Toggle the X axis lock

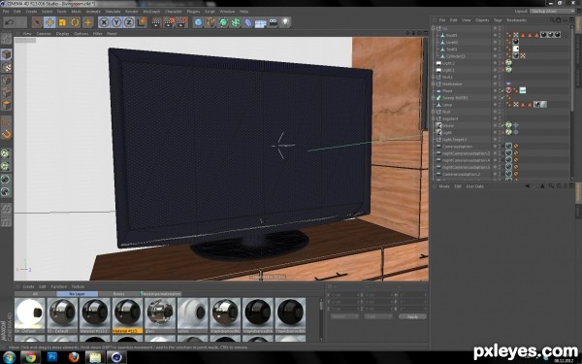tap(104, 22)
